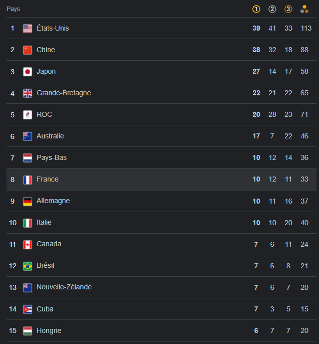Click the Allemagne country name
319x344 pixels.
(x=53, y=201)
